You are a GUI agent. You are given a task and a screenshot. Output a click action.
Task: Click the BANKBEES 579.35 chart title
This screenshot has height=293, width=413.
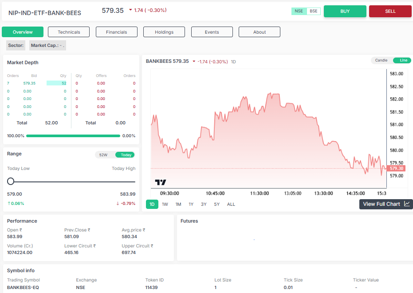point(167,61)
